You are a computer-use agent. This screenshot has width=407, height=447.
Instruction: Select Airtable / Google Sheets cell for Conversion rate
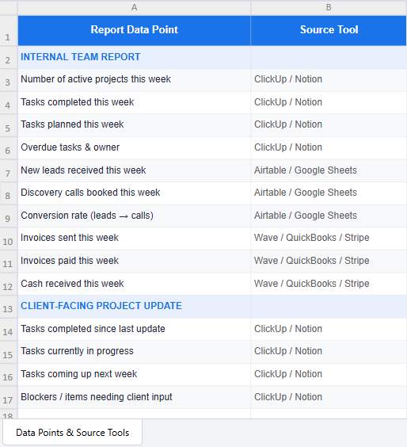[329, 216]
